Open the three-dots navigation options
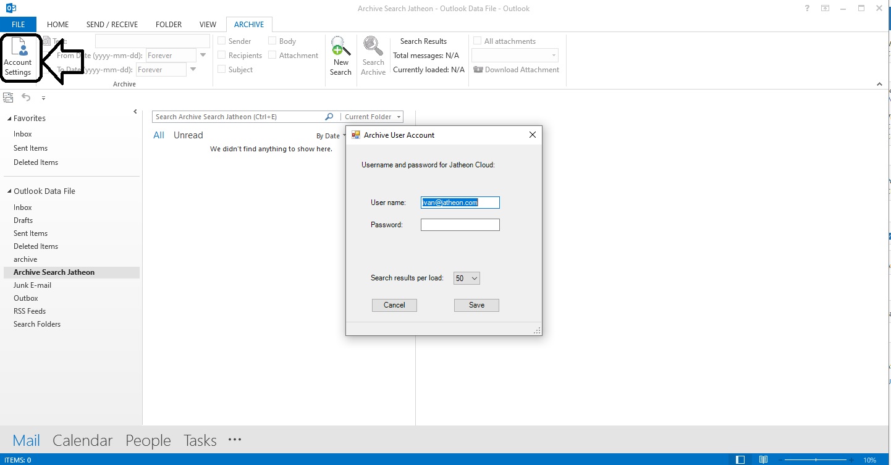Image resolution: width=891 pixels, height=465 pixels. (234, 440)
